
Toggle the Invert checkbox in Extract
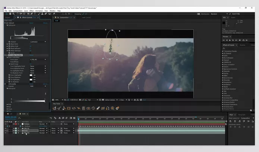coord(31,53)
